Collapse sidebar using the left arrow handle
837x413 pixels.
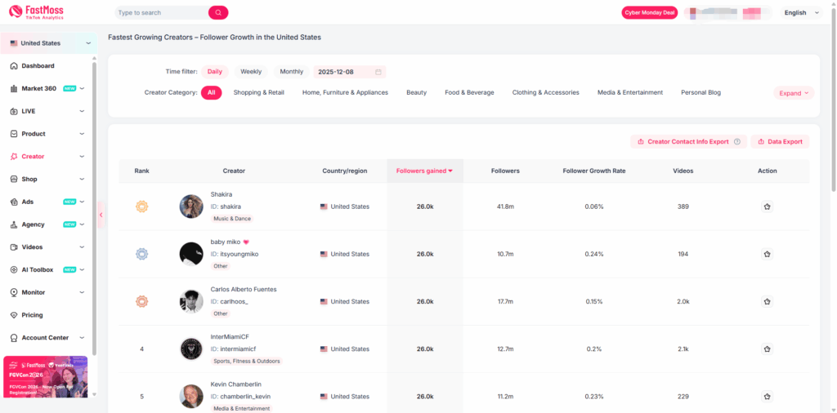(x=101, y=215)
